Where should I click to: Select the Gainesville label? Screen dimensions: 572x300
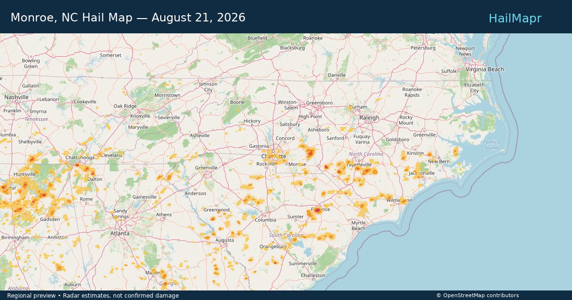(144, 197)
